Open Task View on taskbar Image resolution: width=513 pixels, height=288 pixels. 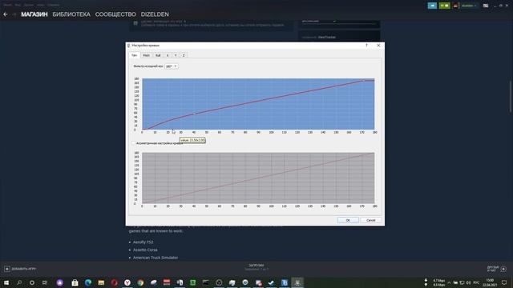click(45, 282)
